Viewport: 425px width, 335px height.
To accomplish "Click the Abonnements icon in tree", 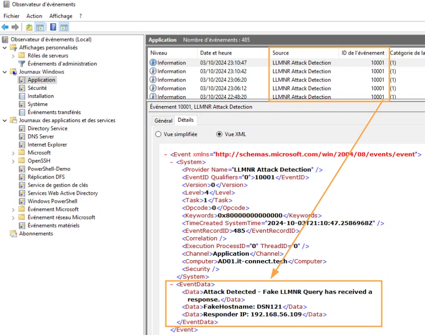I will (x=14, y=234).
